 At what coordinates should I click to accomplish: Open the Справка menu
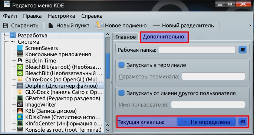(92, 16)
